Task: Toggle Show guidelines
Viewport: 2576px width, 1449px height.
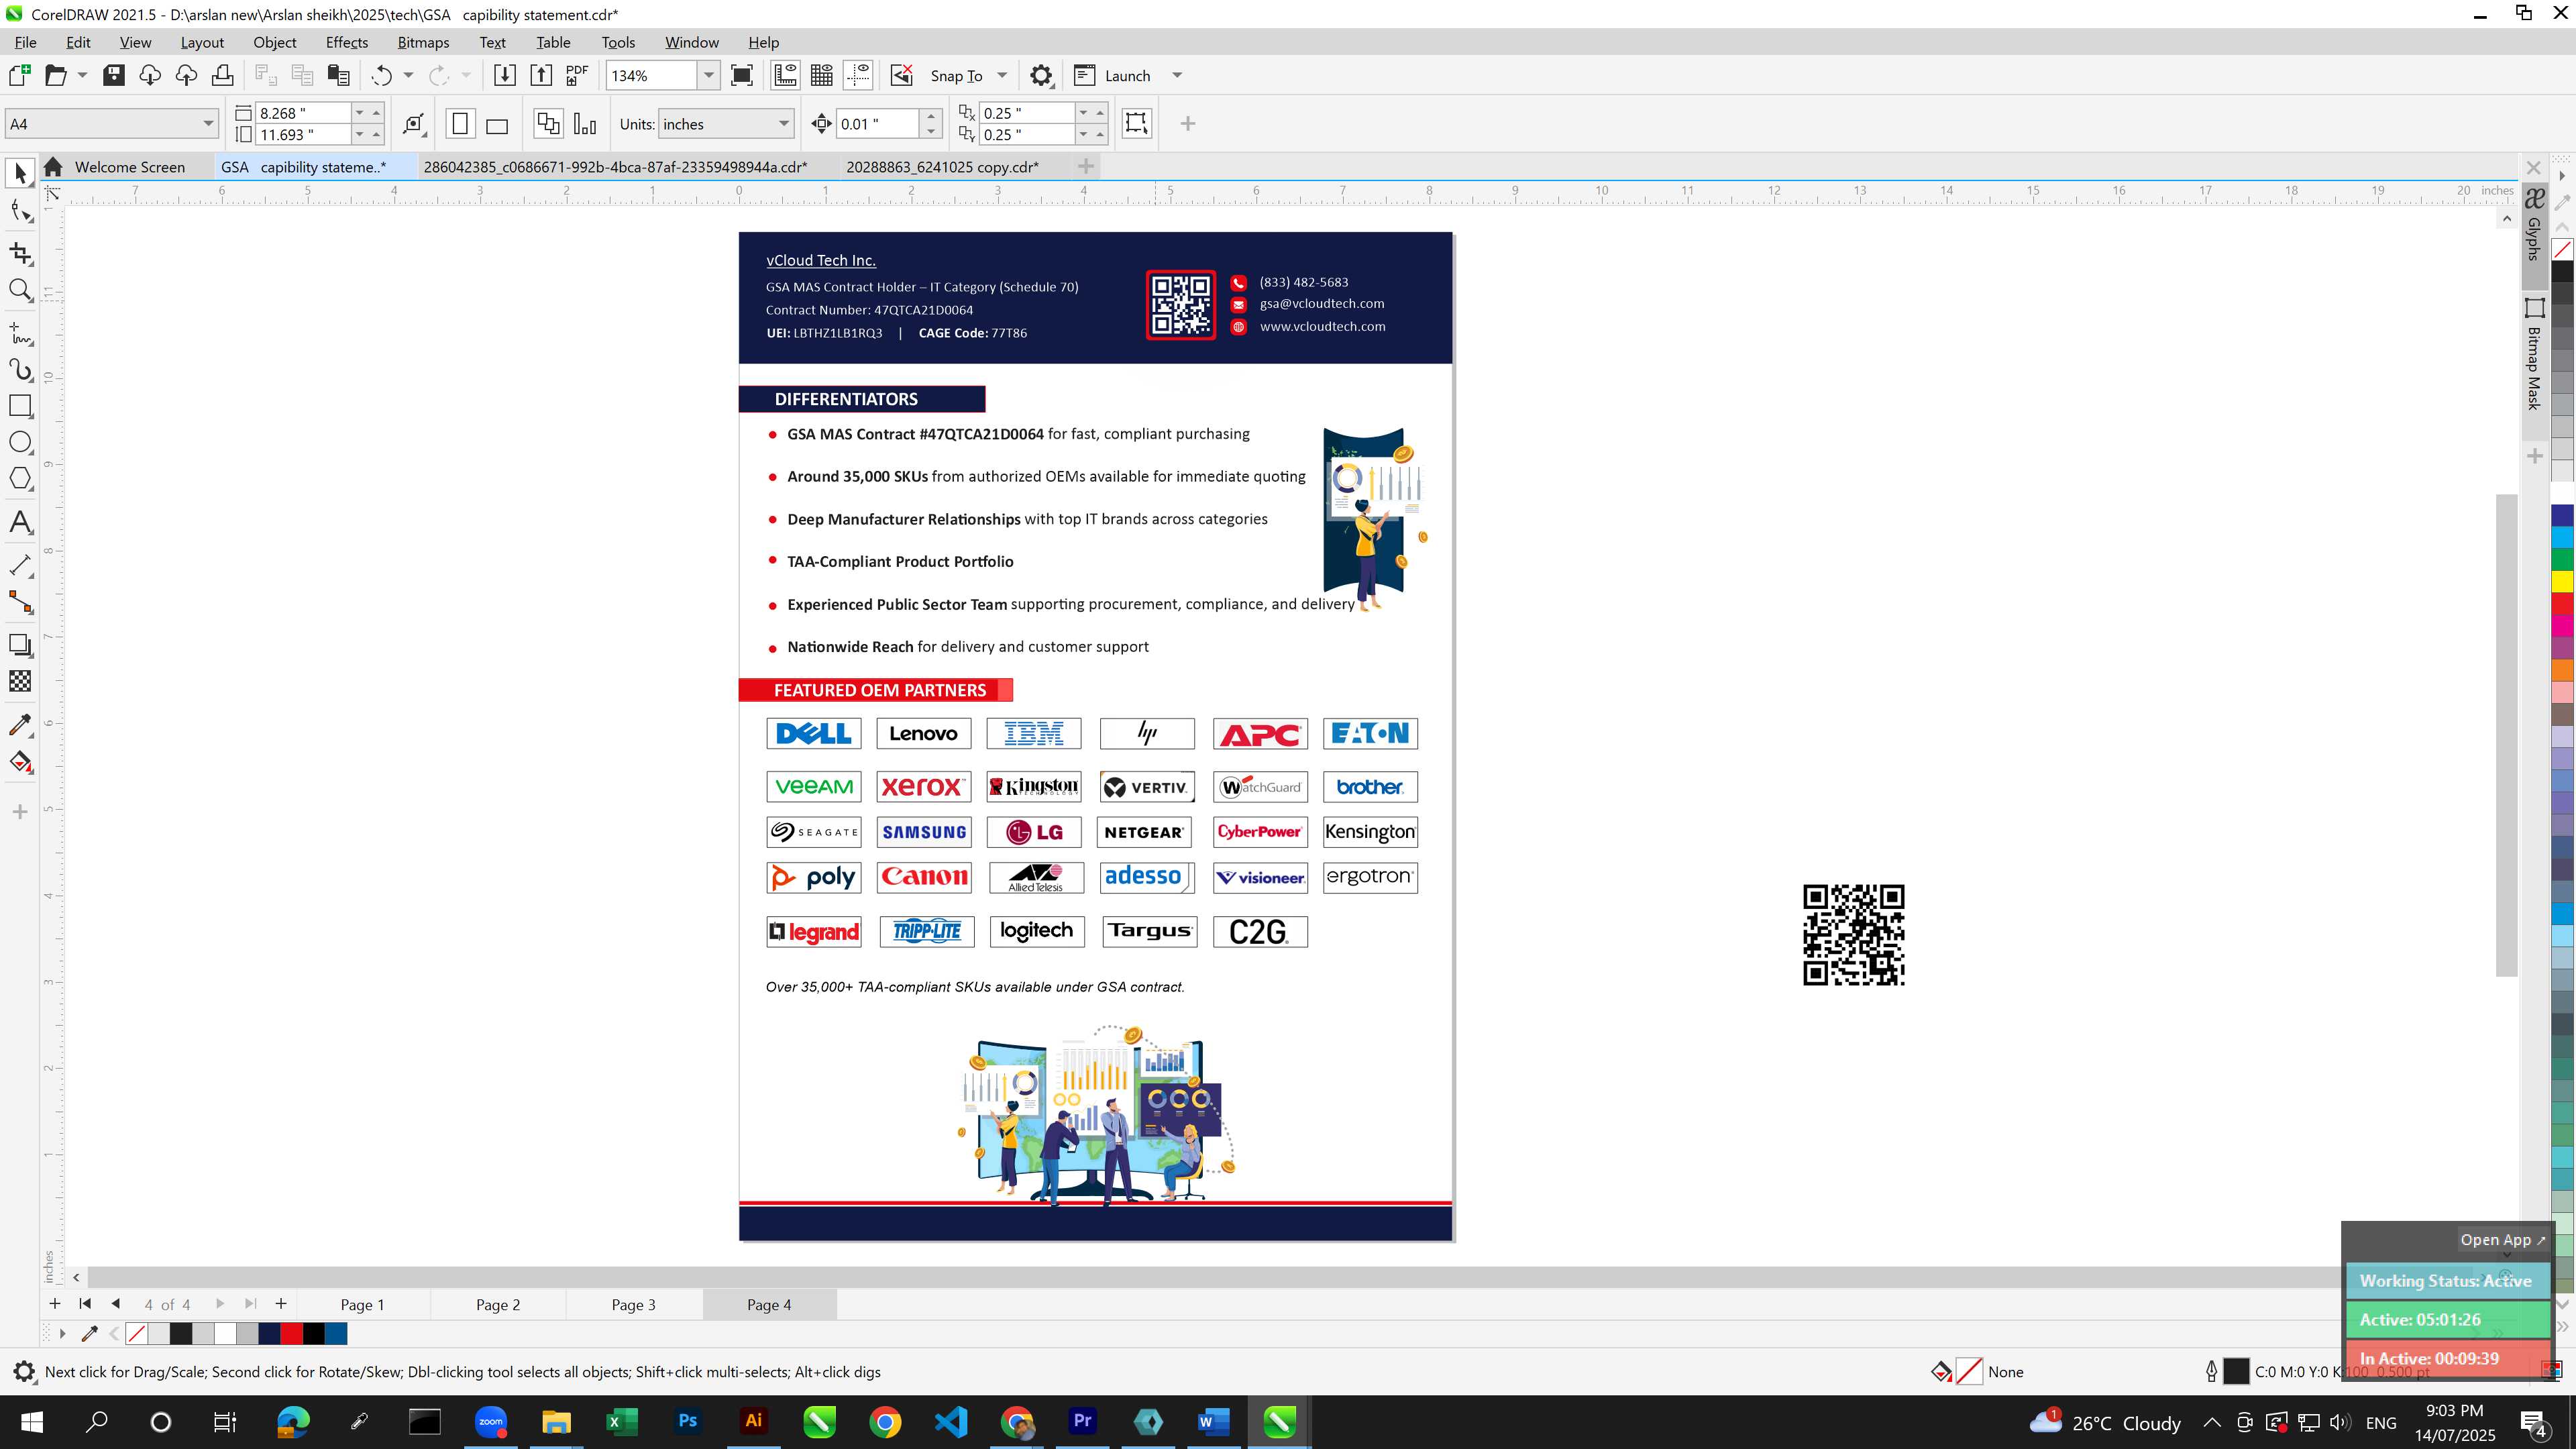Action: coord(858,76)
